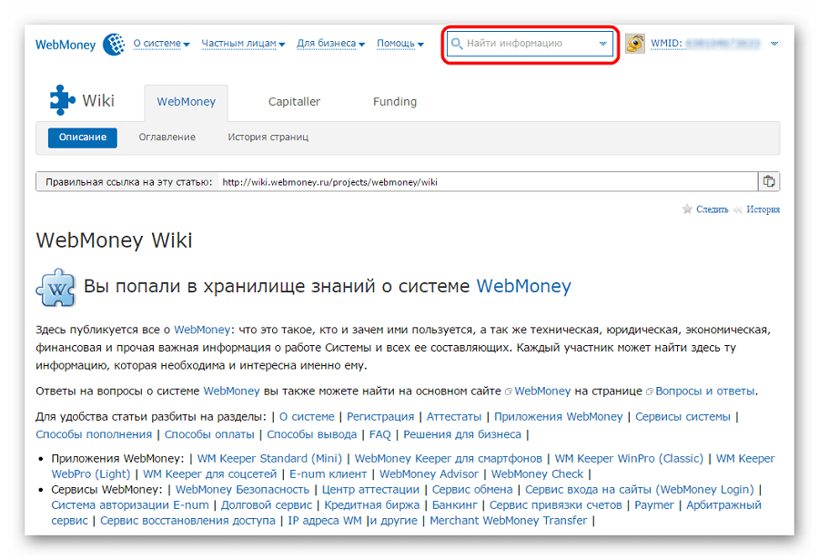Select the Описание sub-tab
This screenshot has height=560, width=819.
(x=83, y=137)
